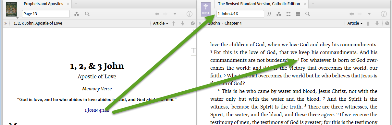This screenshot has height=125, width=392.
Task: Click the Page 13 reference box
Action: tap(46, 14)
